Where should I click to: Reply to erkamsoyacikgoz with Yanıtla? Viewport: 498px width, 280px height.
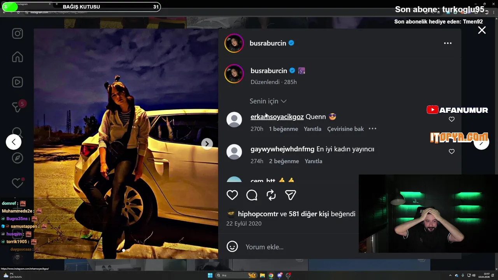(312, 129)
